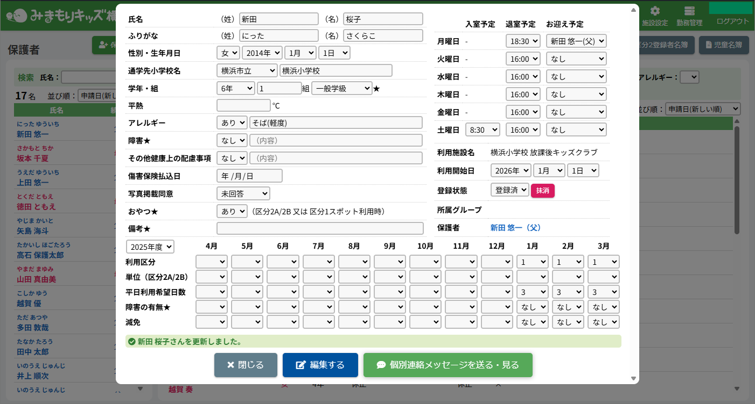This screenshot has width=755, height=404.
Task: Expand the 2025年度 fiscal year dropdown
Action: 150,247
